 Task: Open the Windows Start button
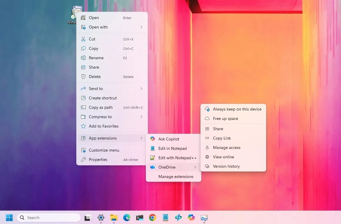tap(9, 218)
